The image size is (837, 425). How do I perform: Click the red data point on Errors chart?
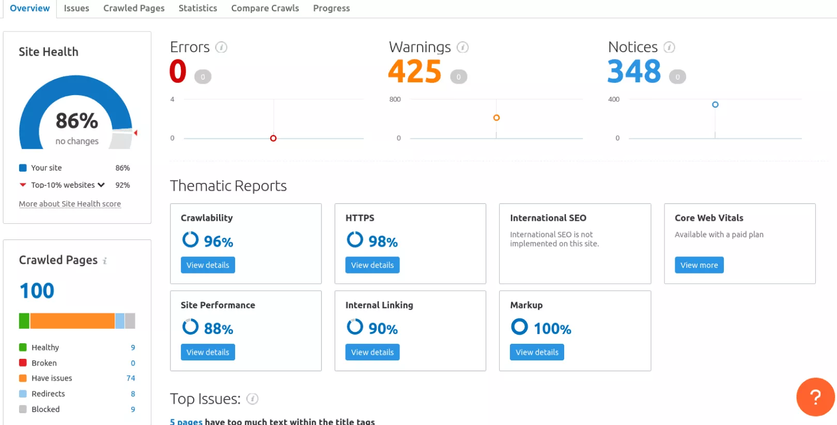click(273, 138)
